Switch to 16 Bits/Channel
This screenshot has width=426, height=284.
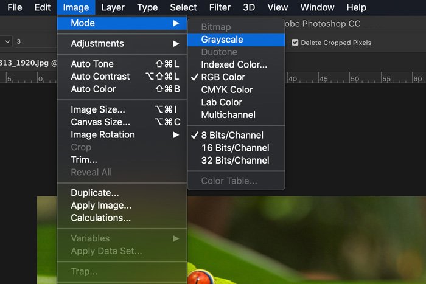click(x=235, y=148)
